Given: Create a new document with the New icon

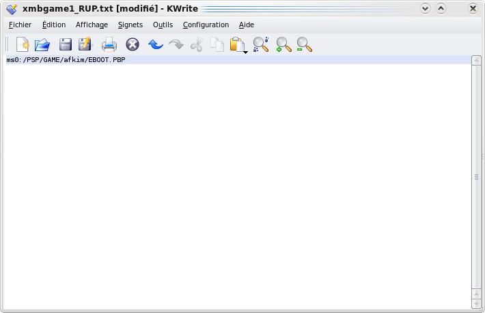Looking at the screenshot, I should [23, 44].
